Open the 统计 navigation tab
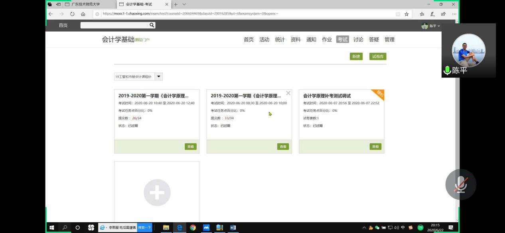This screenshot has width=505, height=233. (x=280, y=39)
